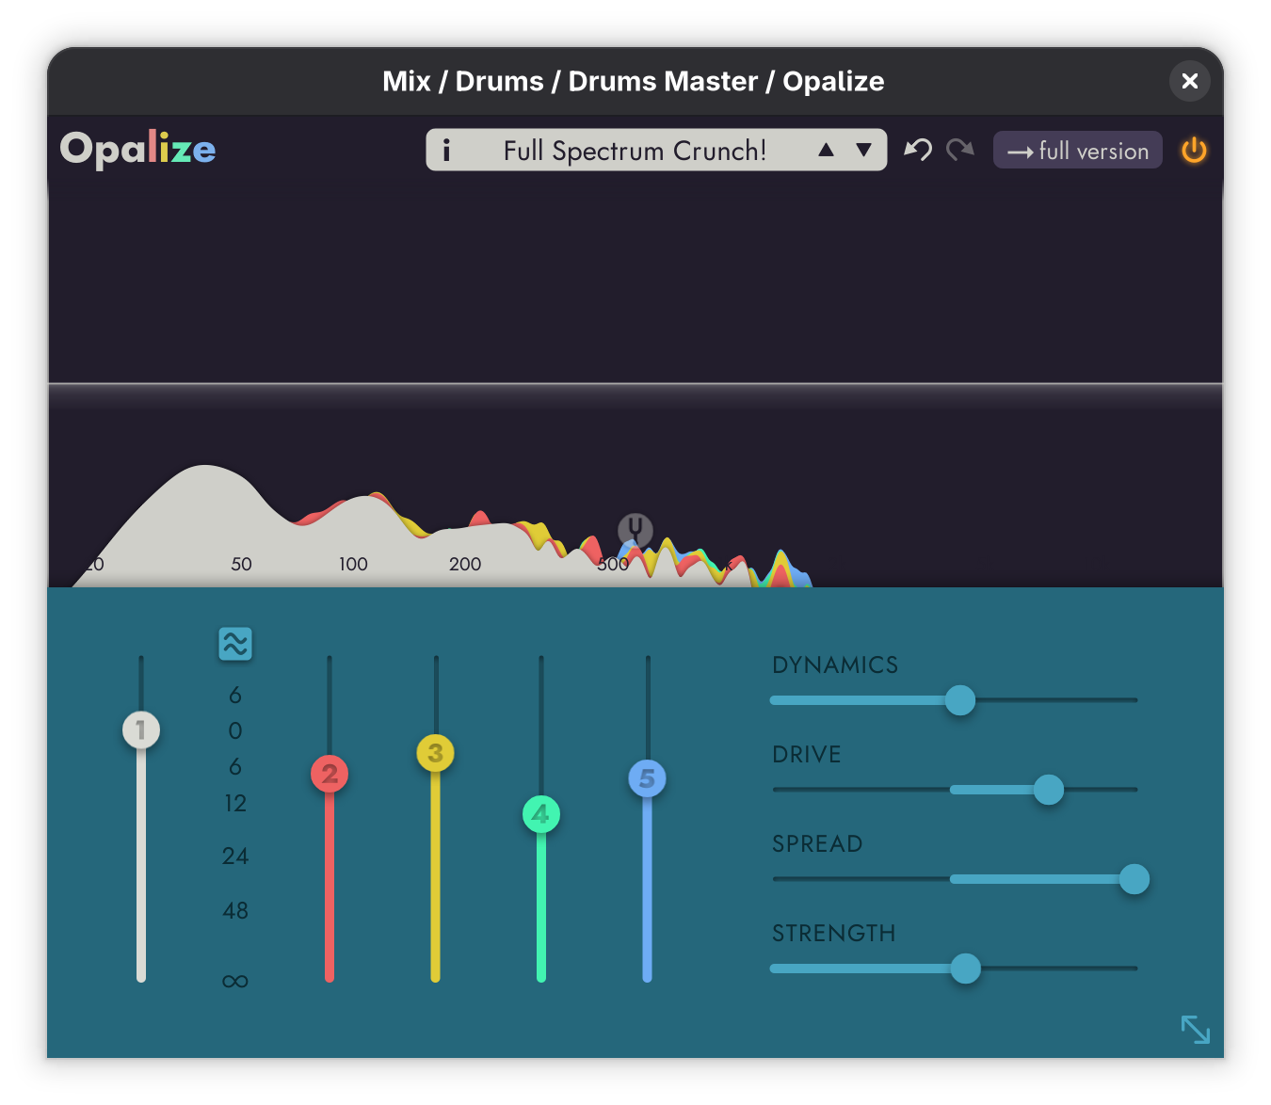The width and height of the screenshot is (1271, 1105).
Task: Select previous preset with up arrow
Action: [826, 151]
